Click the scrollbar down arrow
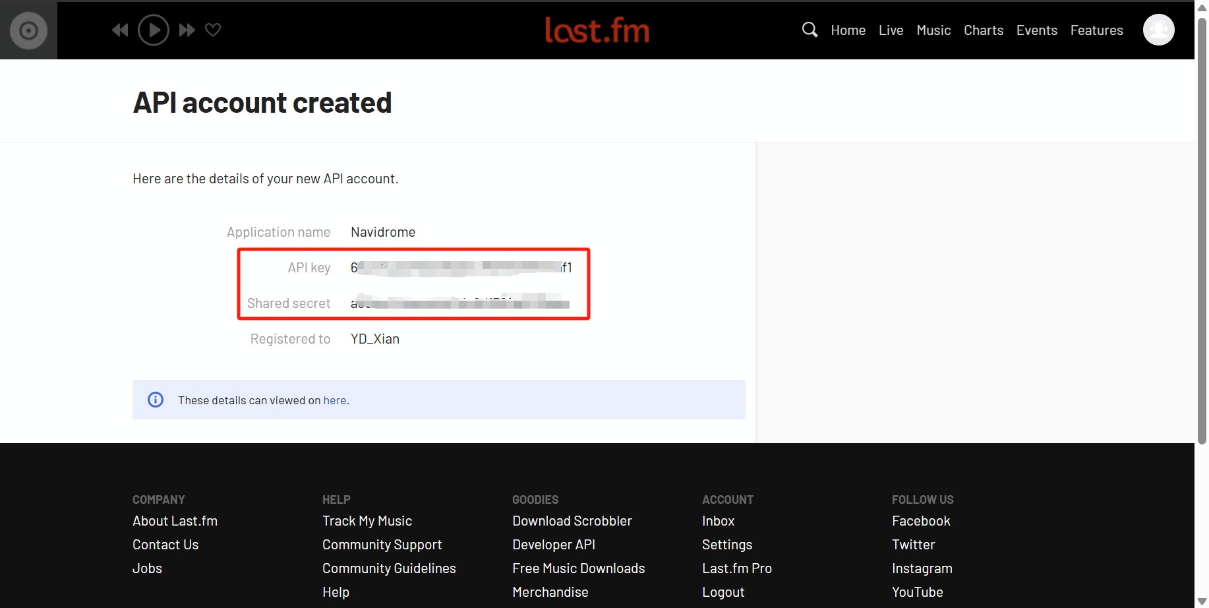This screenshot has width=1209, height=608. pos(1202,601)
